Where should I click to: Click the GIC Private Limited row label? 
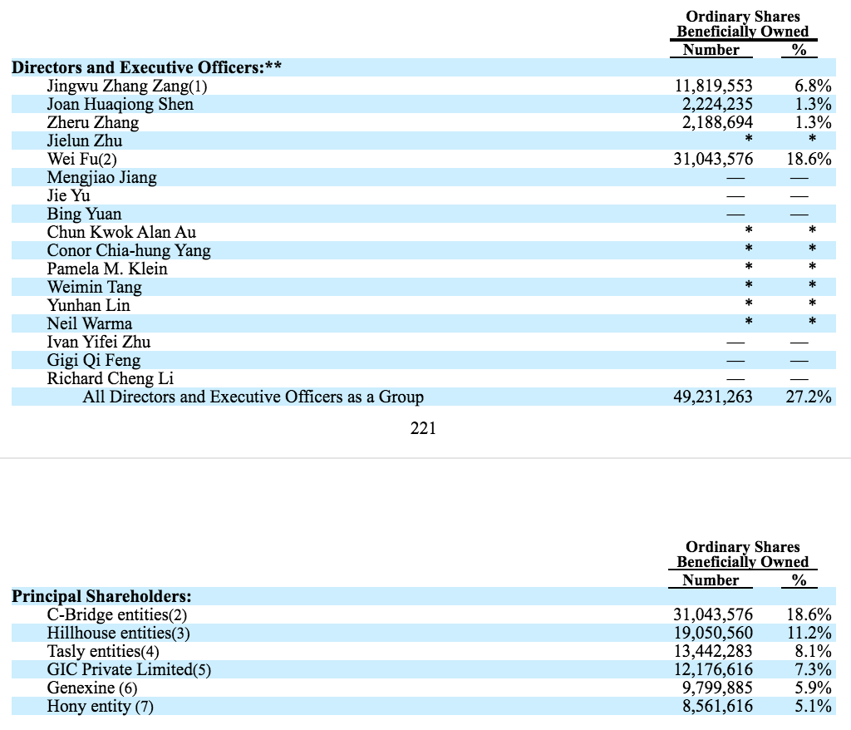point(129,669)
